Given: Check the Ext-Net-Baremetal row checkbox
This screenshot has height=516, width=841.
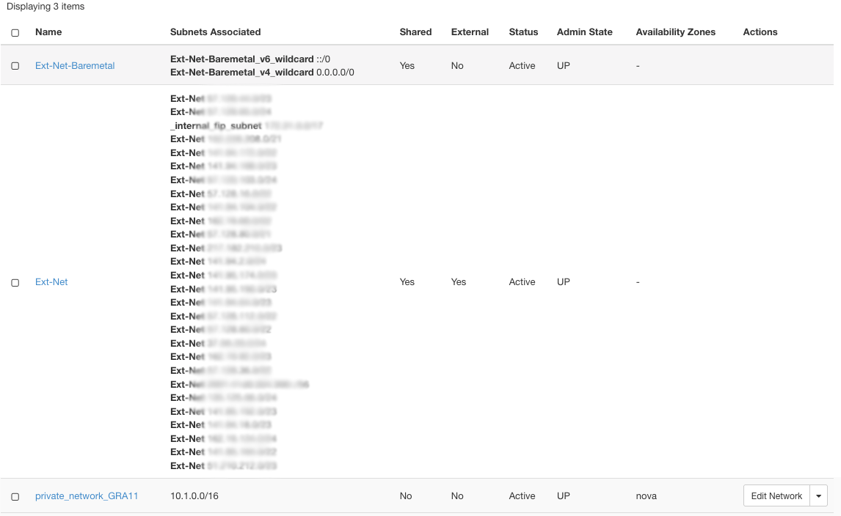Looking at the screenshot, I should click(x=15, y=66).
